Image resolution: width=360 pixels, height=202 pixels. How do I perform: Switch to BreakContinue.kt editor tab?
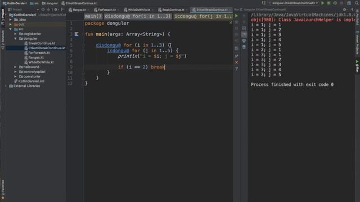(x=173, y=10)
